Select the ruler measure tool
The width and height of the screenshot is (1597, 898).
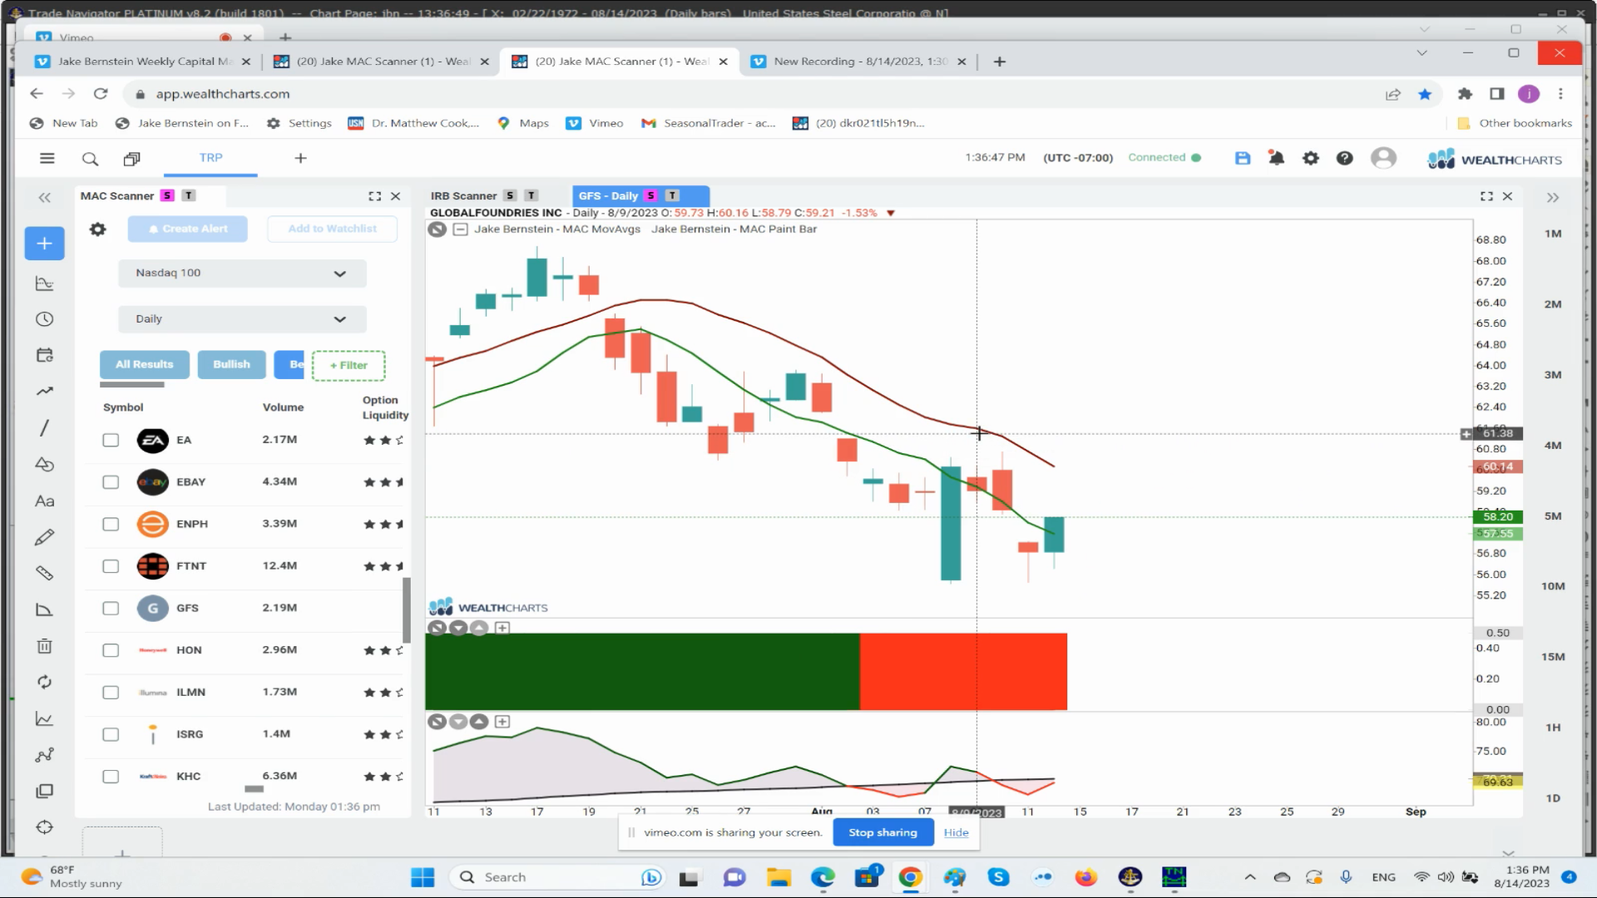pyautogui.click(x=45, y=574)
